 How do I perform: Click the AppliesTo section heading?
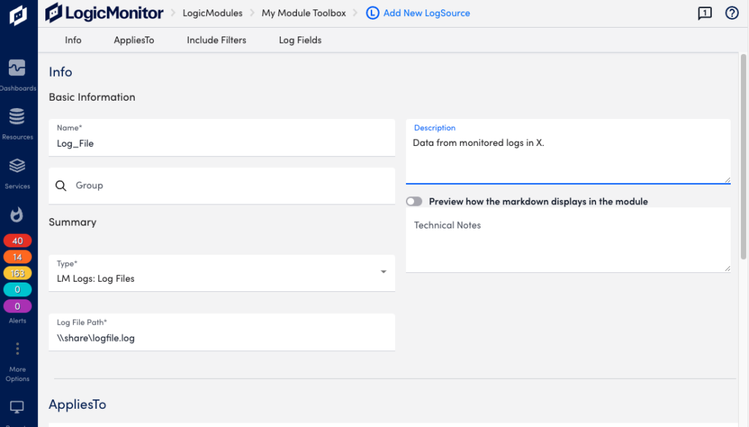(x=78, y=404)
